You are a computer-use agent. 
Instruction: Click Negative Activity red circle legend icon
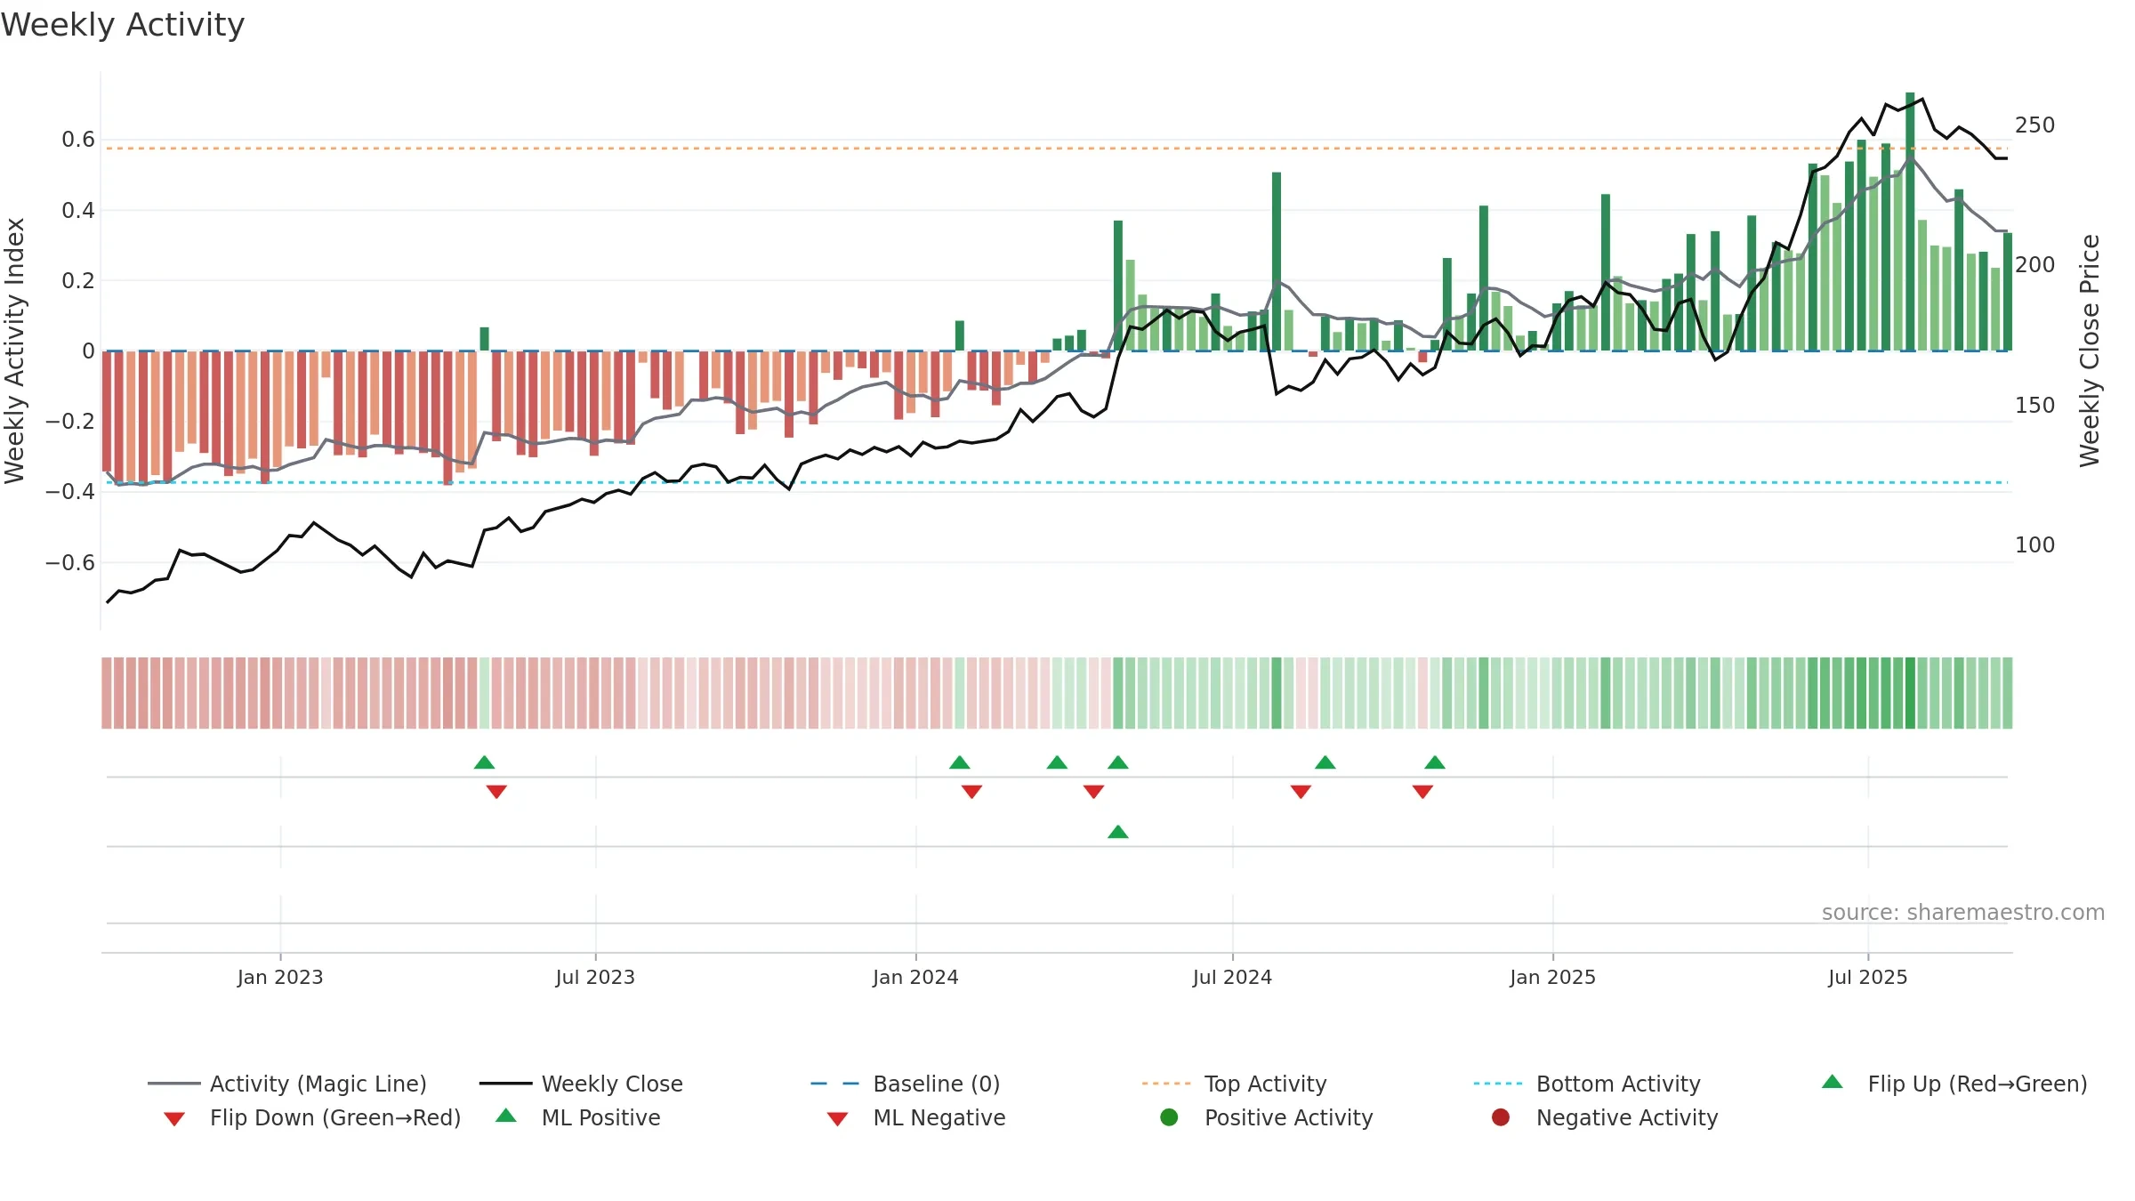1501,1117
